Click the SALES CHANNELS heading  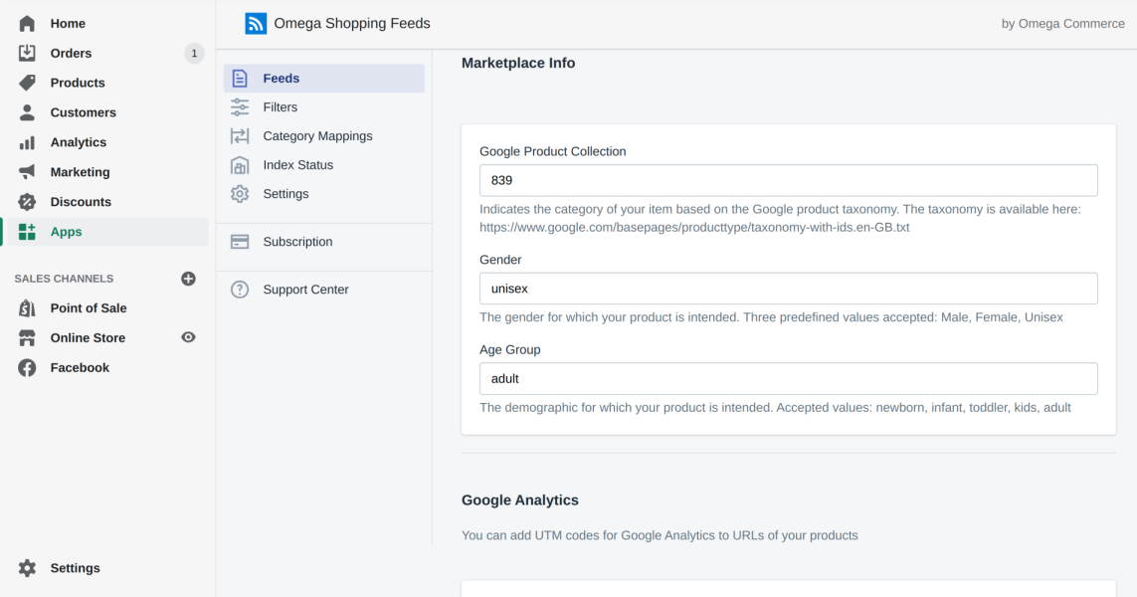(64, 279)
